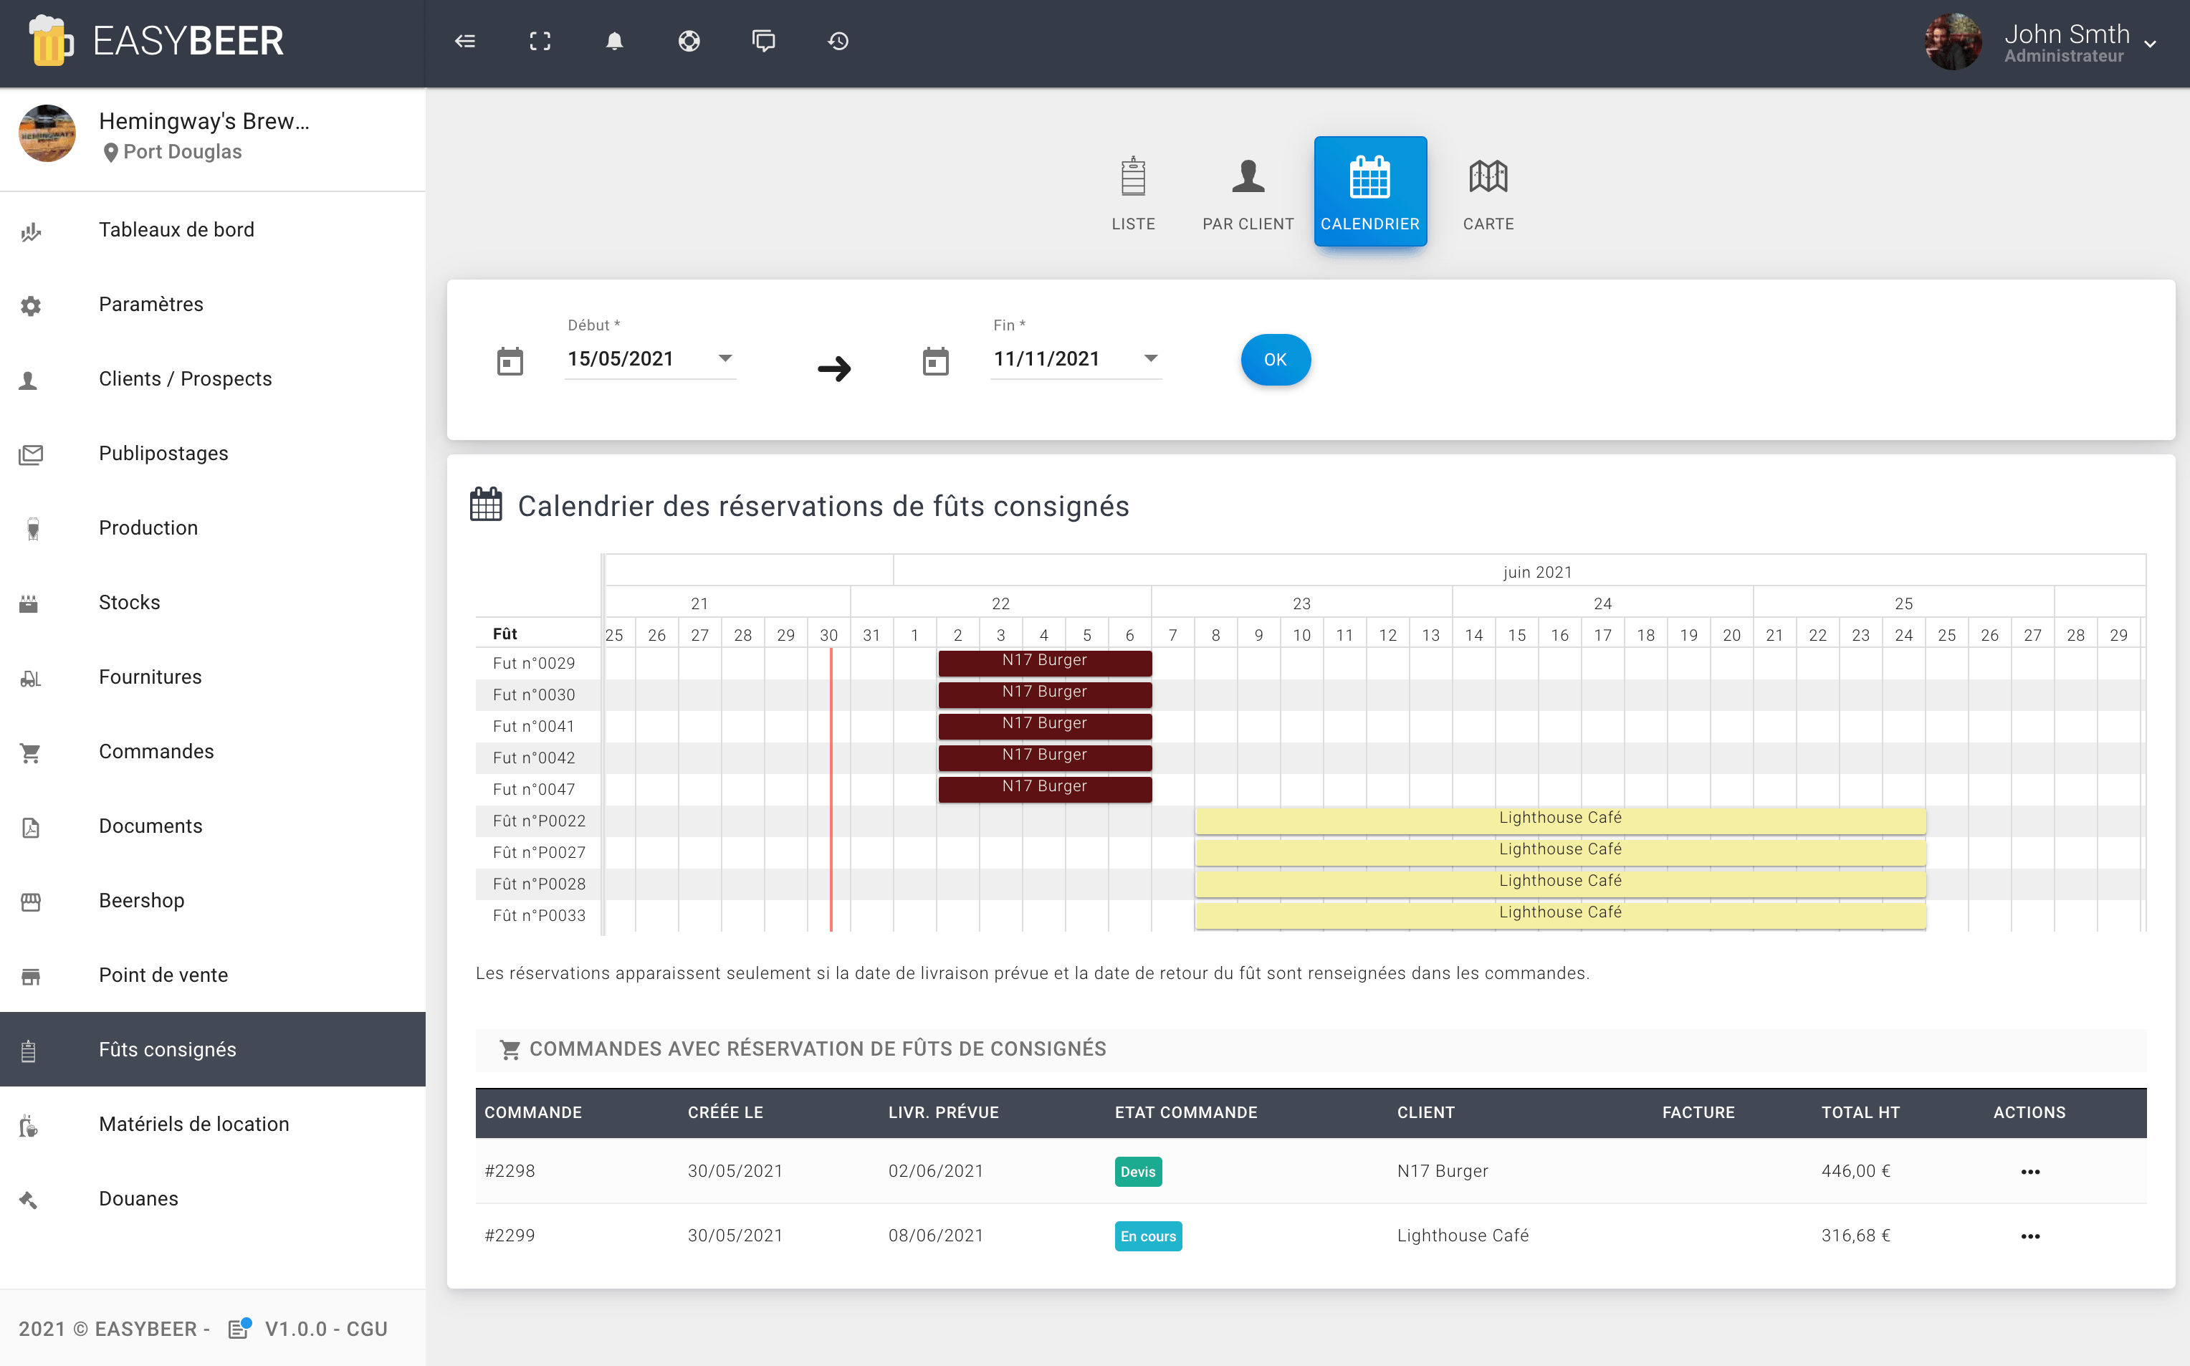
Task: Open Commandes in the sidebar
Action: pos(156,752)
